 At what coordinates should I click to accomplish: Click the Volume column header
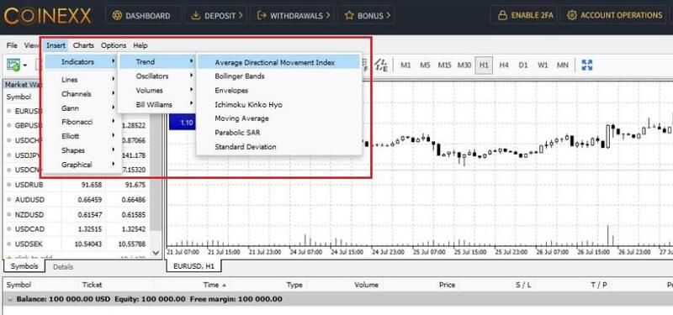(366, 285)
